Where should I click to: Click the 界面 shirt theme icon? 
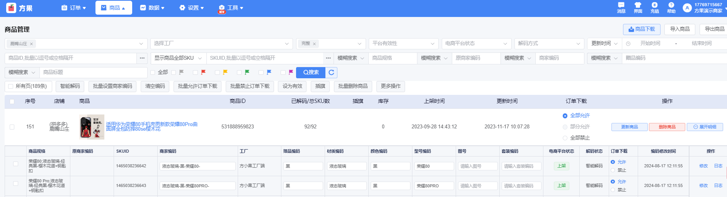pyautogui.click(x=638, y=5)
